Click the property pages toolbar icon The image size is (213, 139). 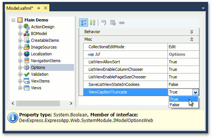(x=113, y=23)
